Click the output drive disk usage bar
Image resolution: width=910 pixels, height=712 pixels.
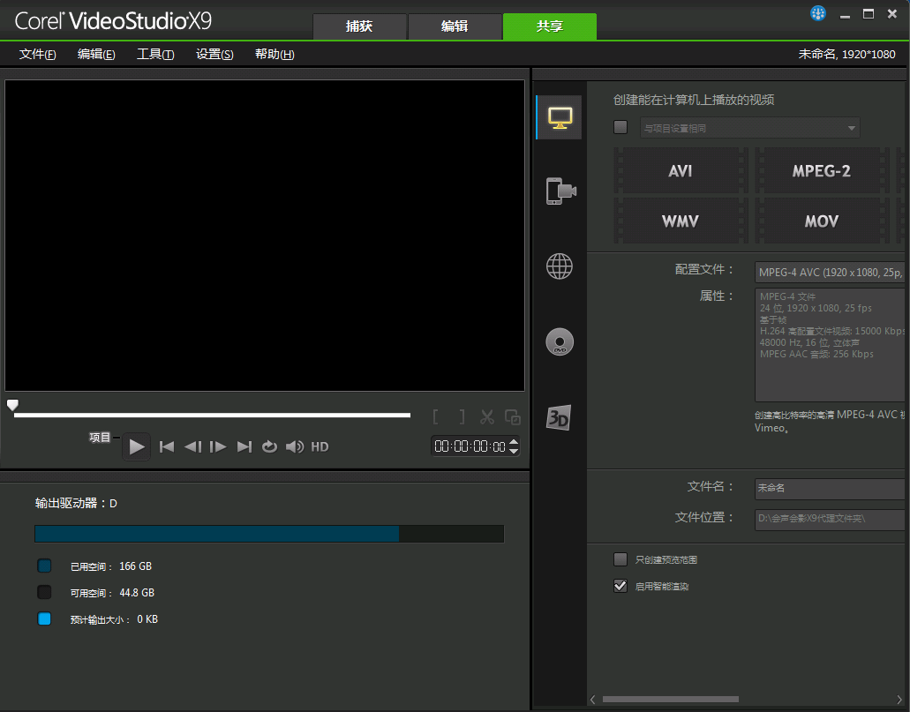[x=269, y=534]
